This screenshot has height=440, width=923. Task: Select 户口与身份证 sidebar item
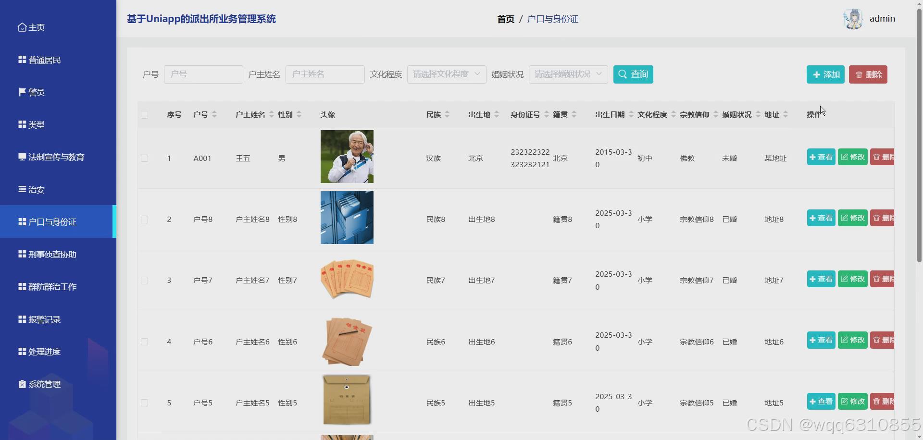click(58, 222)
